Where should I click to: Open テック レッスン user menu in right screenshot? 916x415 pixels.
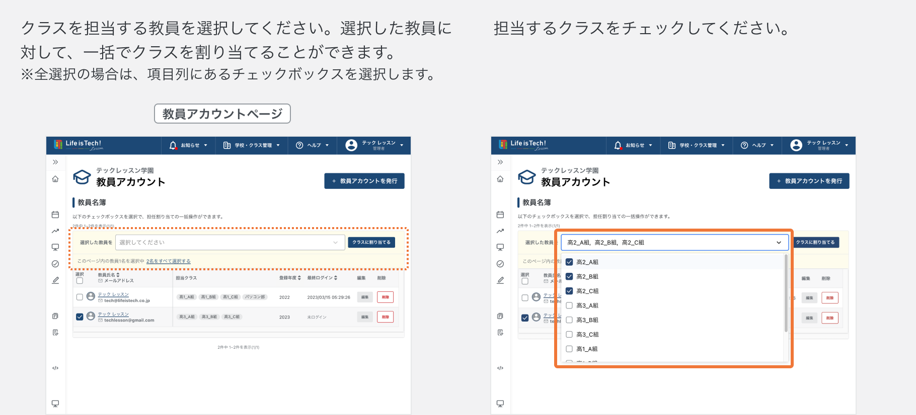(x=820, y=145)
